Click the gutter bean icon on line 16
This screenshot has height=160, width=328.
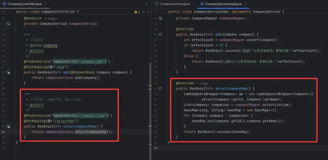tap(8, 24)
